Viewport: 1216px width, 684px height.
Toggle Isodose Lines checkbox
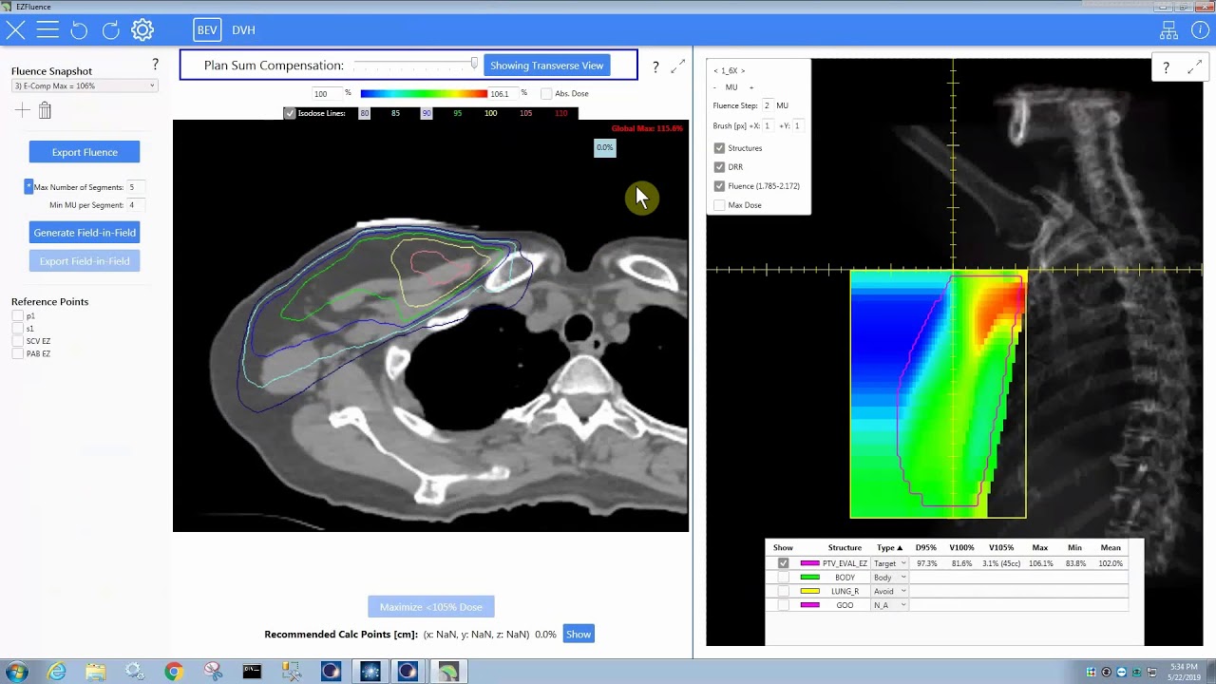(290, 113)
